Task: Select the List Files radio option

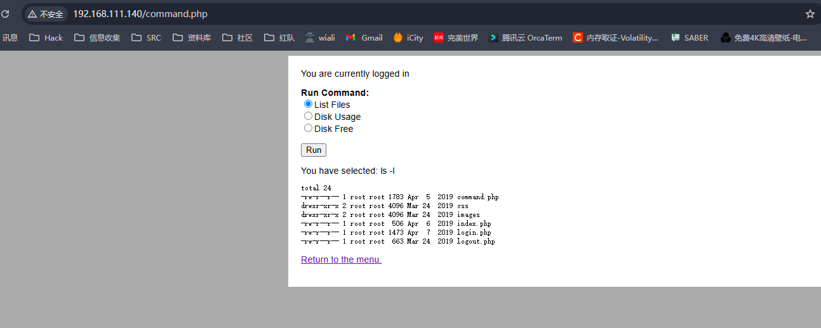Action: coord(309,104)
